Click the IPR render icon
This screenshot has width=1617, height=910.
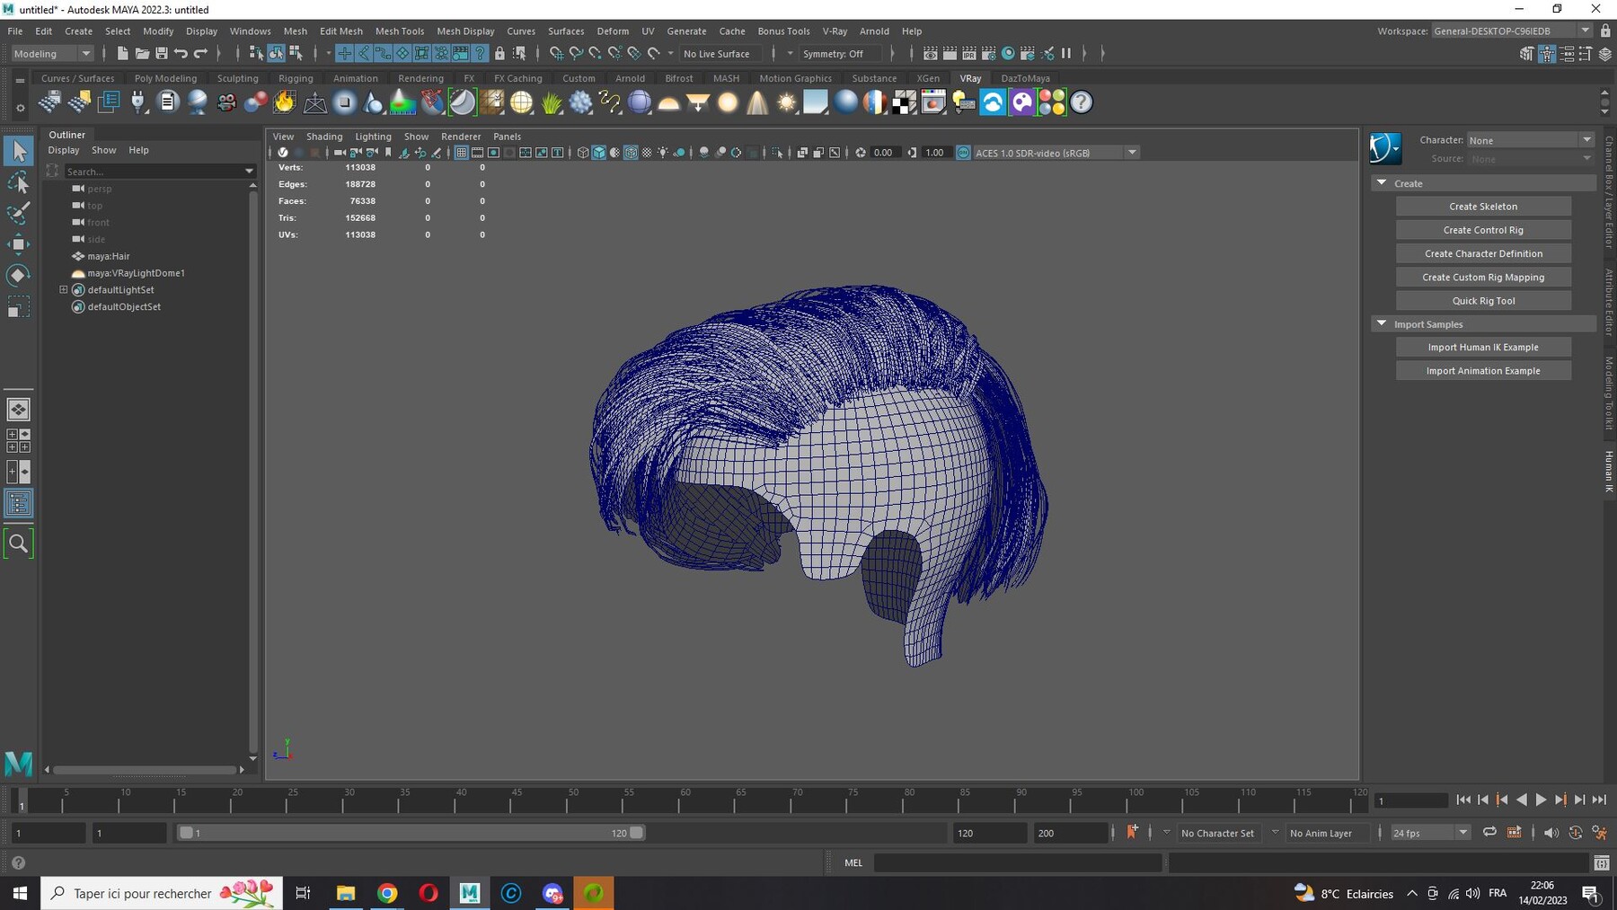coord(968,54)
